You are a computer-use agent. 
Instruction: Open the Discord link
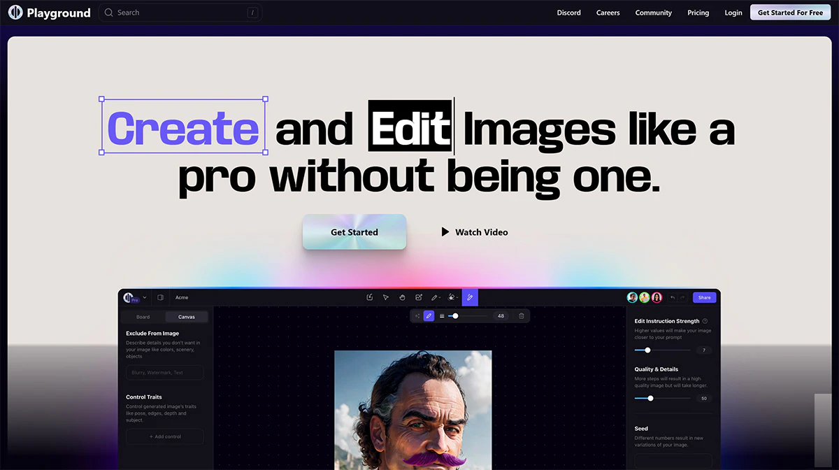point(569,13)
